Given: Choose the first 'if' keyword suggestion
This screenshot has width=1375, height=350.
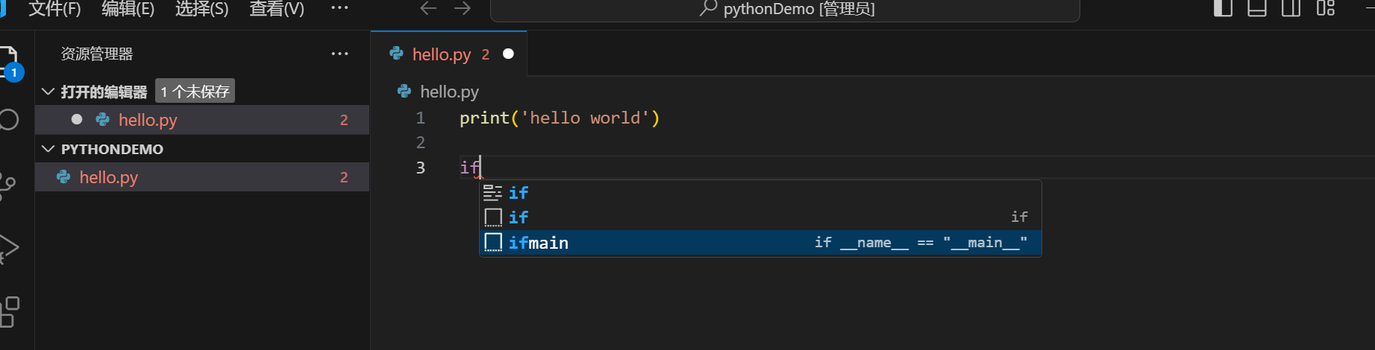Looking at the screenshot, I should (760, 193).
